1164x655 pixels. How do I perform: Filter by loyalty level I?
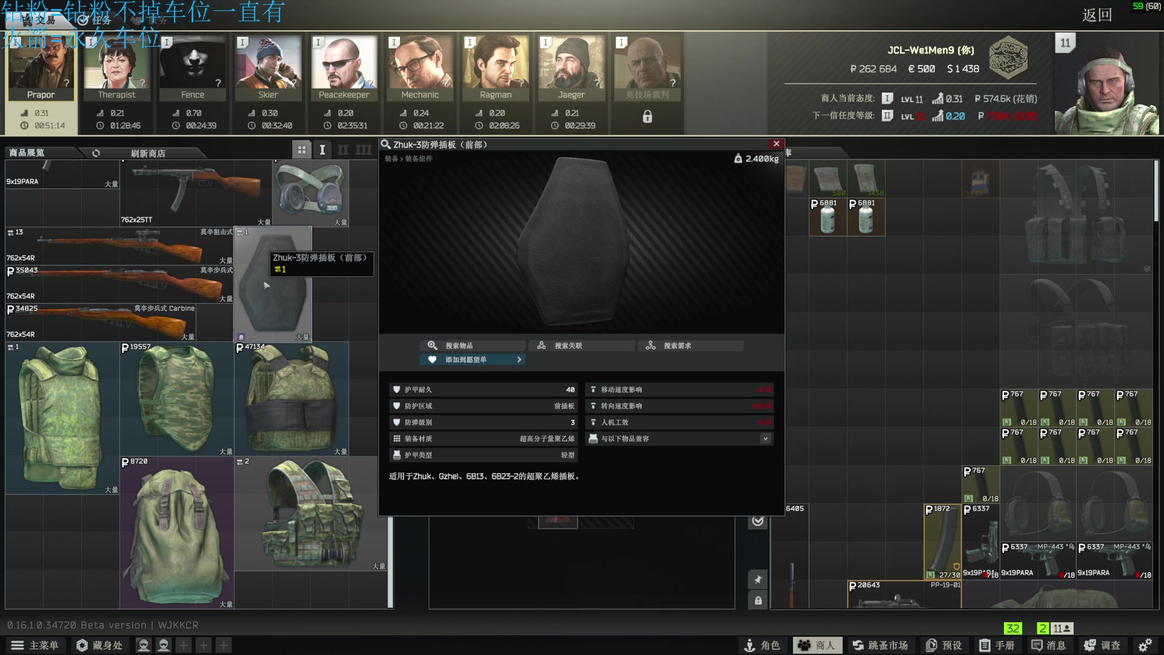point(323,150)
